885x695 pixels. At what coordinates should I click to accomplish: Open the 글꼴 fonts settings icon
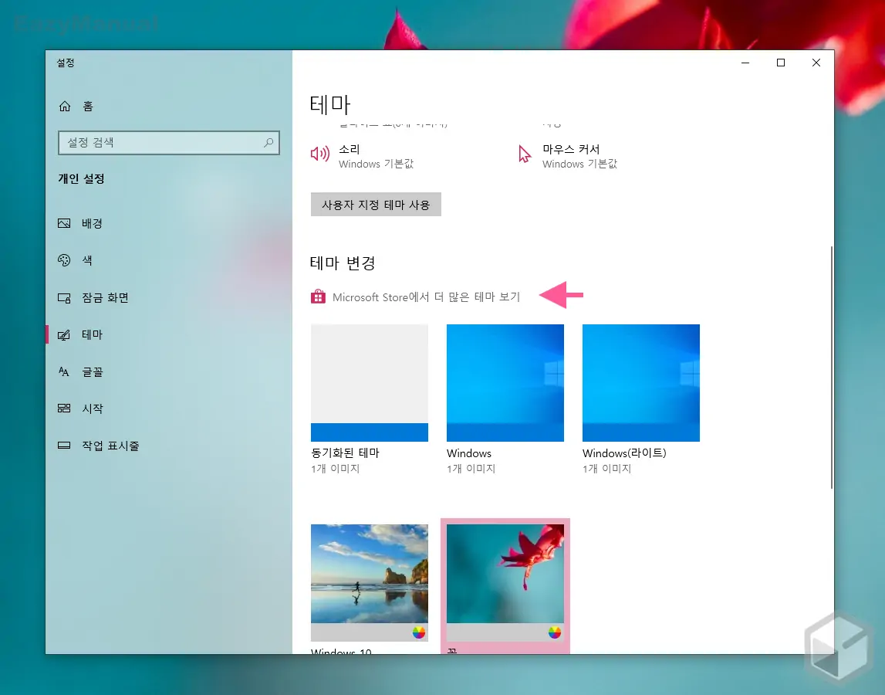click(66, 371)
